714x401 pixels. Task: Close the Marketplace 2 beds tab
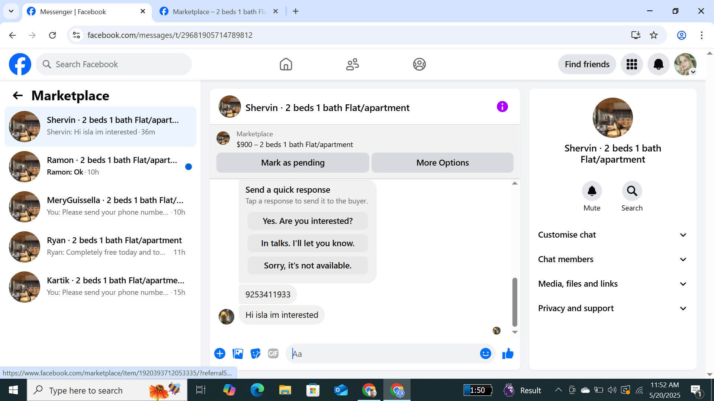(x=276, y=12)
